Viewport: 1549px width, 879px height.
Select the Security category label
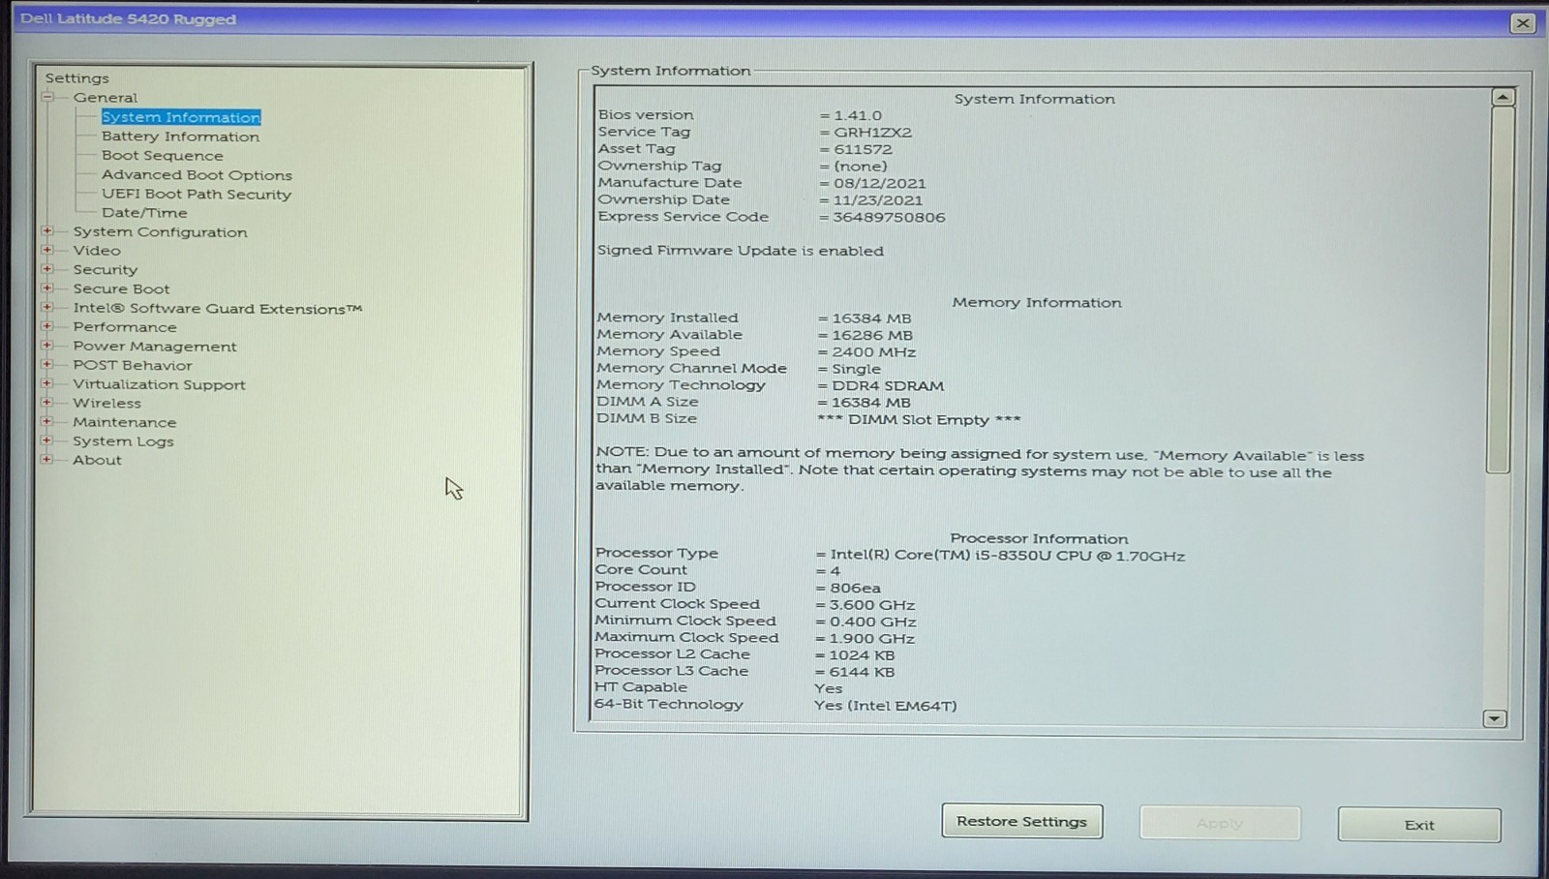[106, 270]
